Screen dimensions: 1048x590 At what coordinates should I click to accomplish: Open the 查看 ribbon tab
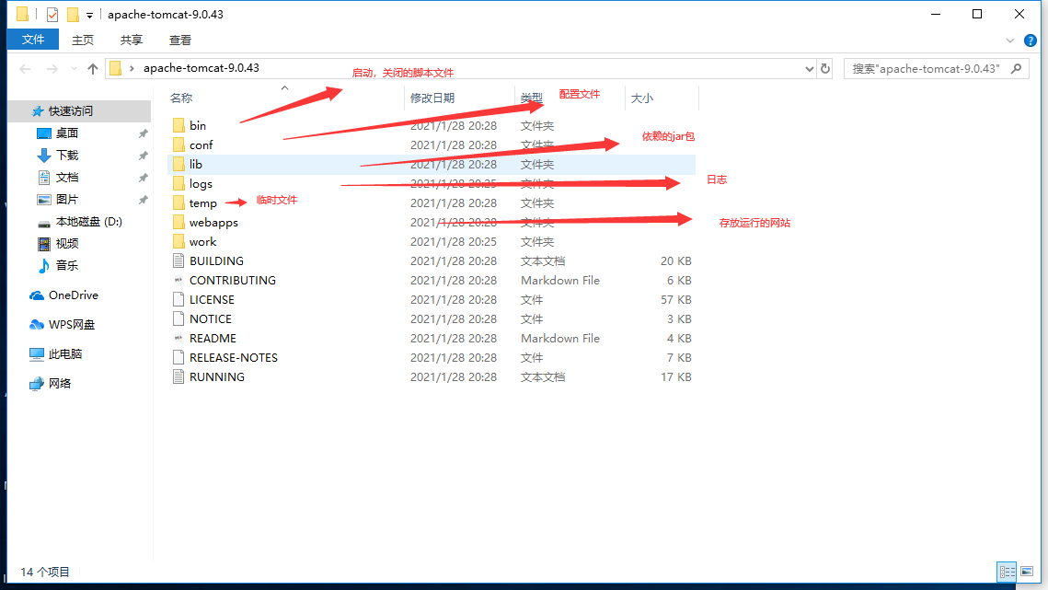(x=179, y=40)
